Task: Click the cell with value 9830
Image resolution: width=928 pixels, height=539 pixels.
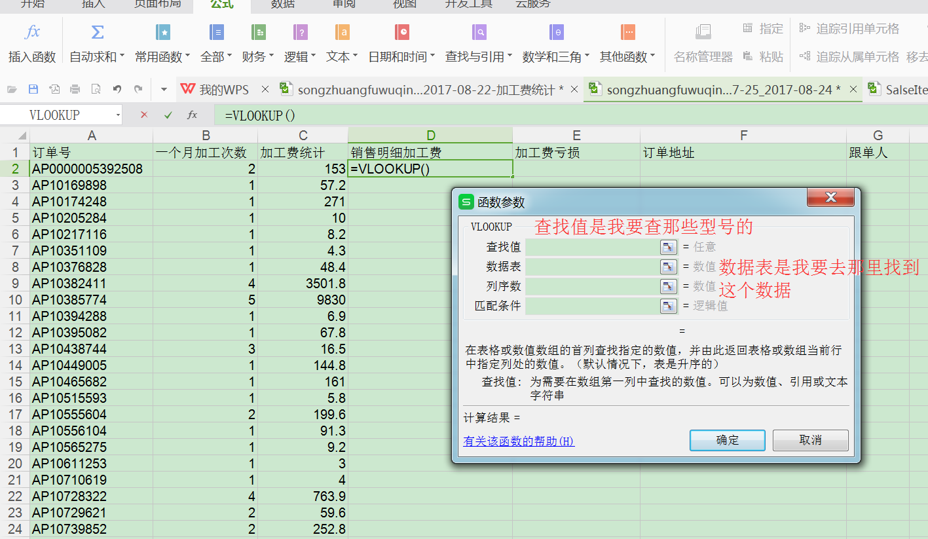Action: [303, 300]
